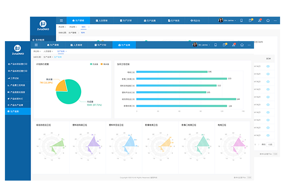The width and height of the screenshot is (285, 186).
Task: Open the mobile device icon in front header
Action: click(215, 45)
